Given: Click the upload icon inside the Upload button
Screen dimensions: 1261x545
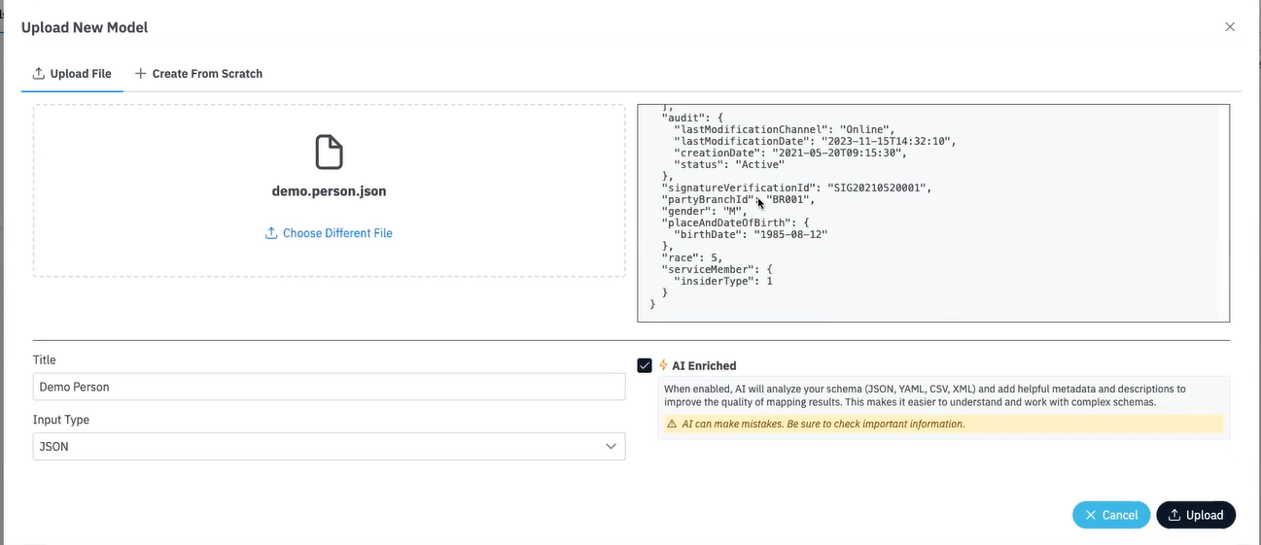Looking at the screenshot, I should point(1174,515).
